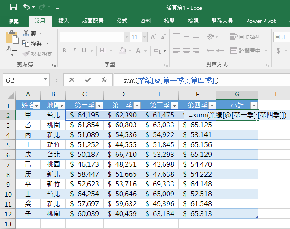Open the 公式 ribbon tab
The image size is (290, 229).
click(122, 21)
